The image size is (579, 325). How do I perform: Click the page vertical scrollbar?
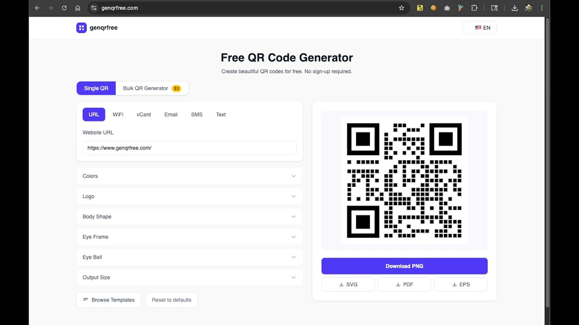[x=547, y=162]
